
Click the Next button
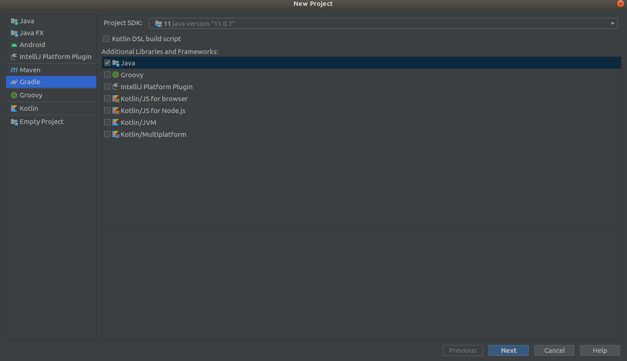pos(508,350)
